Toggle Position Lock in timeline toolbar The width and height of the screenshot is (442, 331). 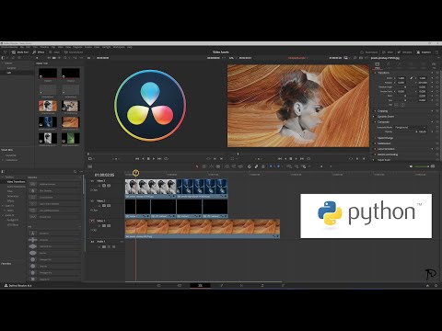[263, 166]
